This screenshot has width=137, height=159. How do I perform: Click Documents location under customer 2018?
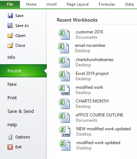[87, 37]
